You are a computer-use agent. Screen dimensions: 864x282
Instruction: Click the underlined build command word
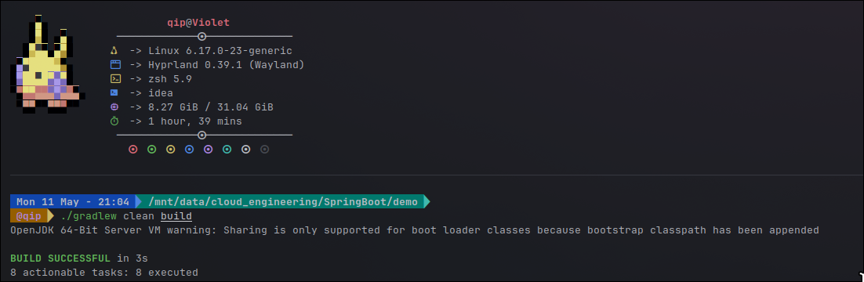click(176, 216)
